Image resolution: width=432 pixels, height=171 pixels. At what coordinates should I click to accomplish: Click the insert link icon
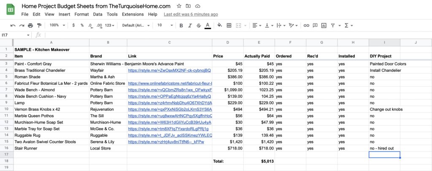pyautogui.click(x=306, y=25)
